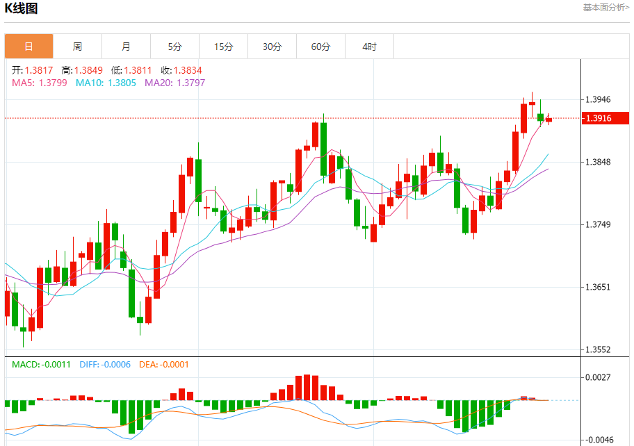Open the 基本面分析 link

click(x=605, y=7)
